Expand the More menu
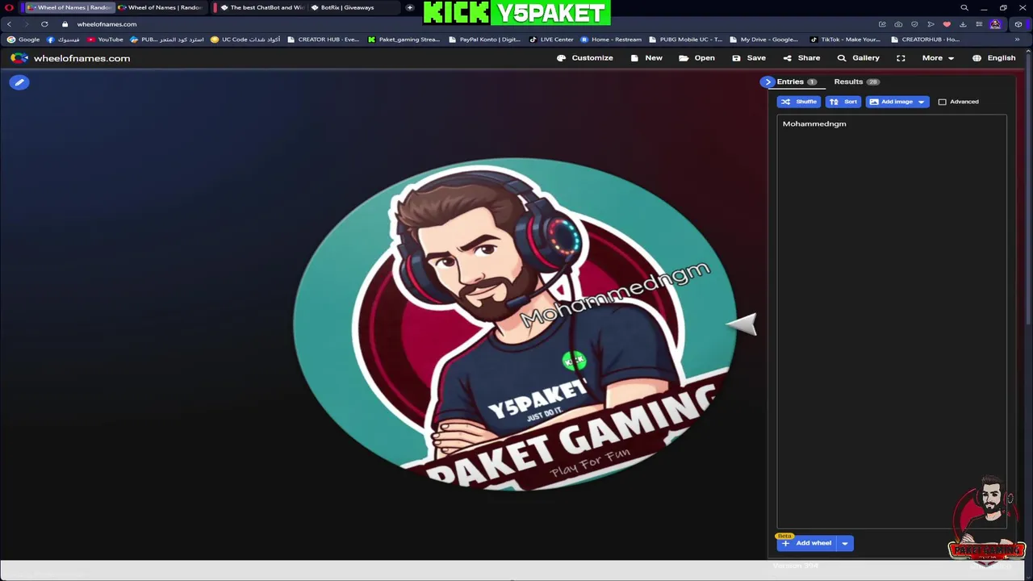Screen dimensions: 1033x581 click(939, 58)
